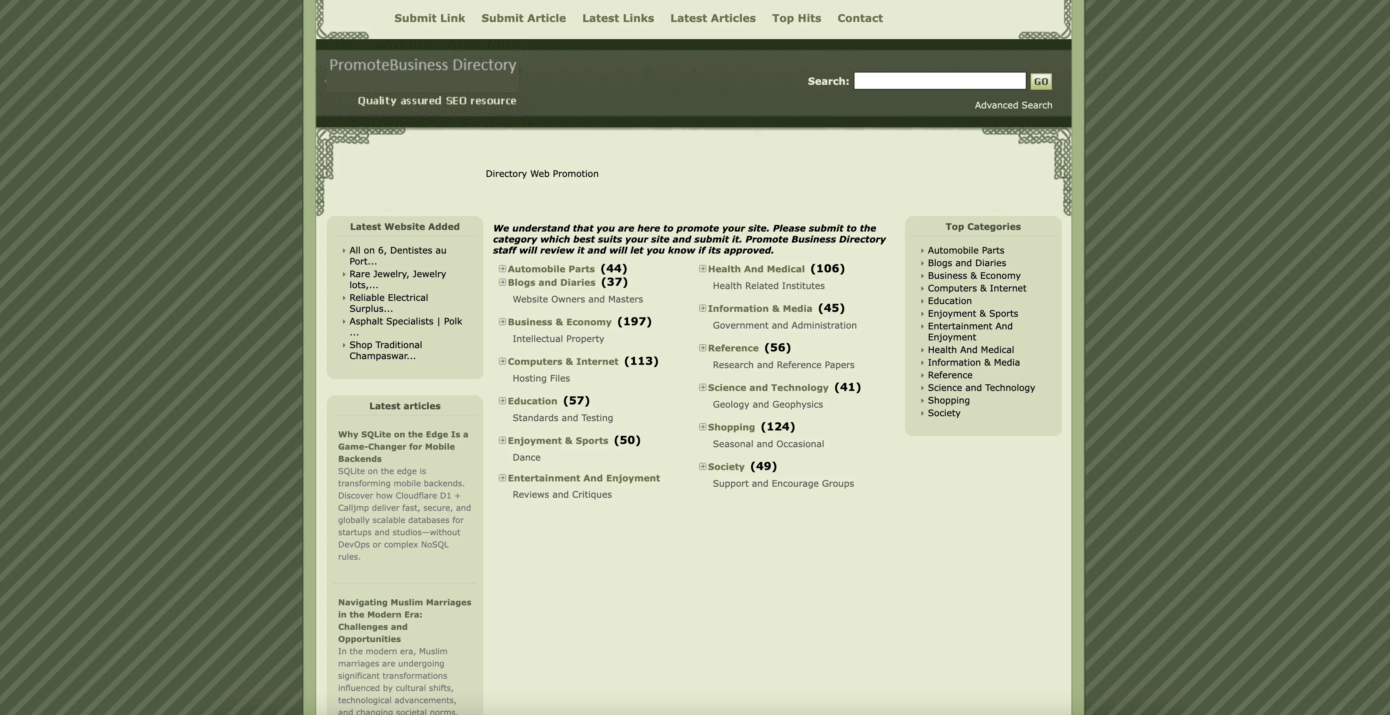
Task: Go to Latest Links
Action: [x=618, y=18]
